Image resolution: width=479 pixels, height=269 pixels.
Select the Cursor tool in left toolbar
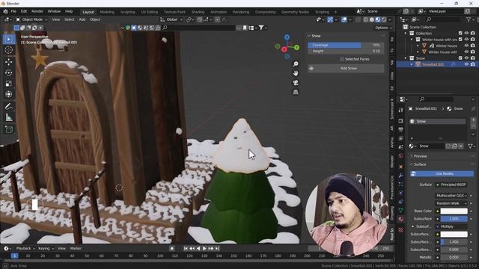(x=8, y=50)
